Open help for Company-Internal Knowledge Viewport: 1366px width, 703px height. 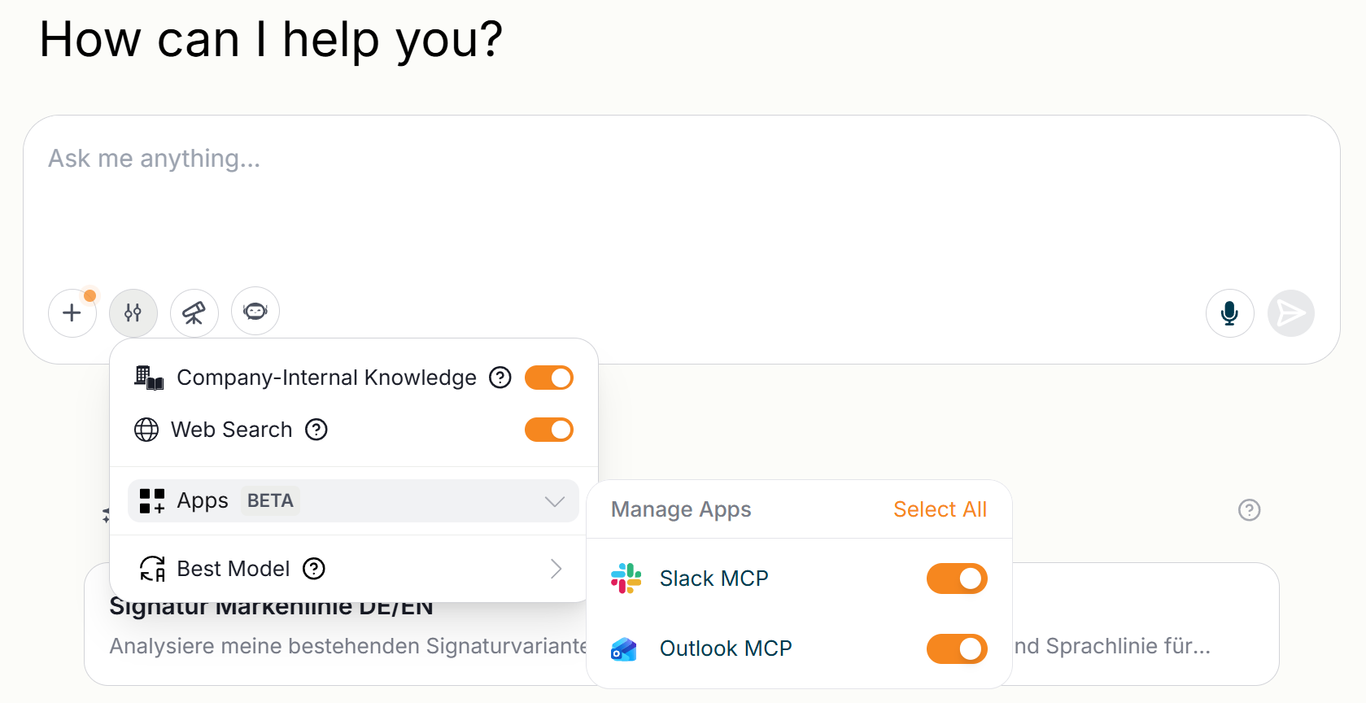(500, 378)
